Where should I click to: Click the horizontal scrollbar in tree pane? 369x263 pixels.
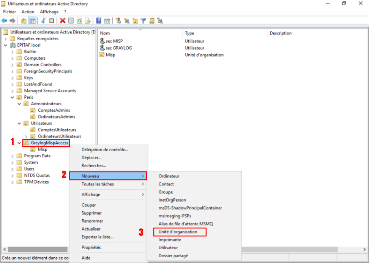38,249
